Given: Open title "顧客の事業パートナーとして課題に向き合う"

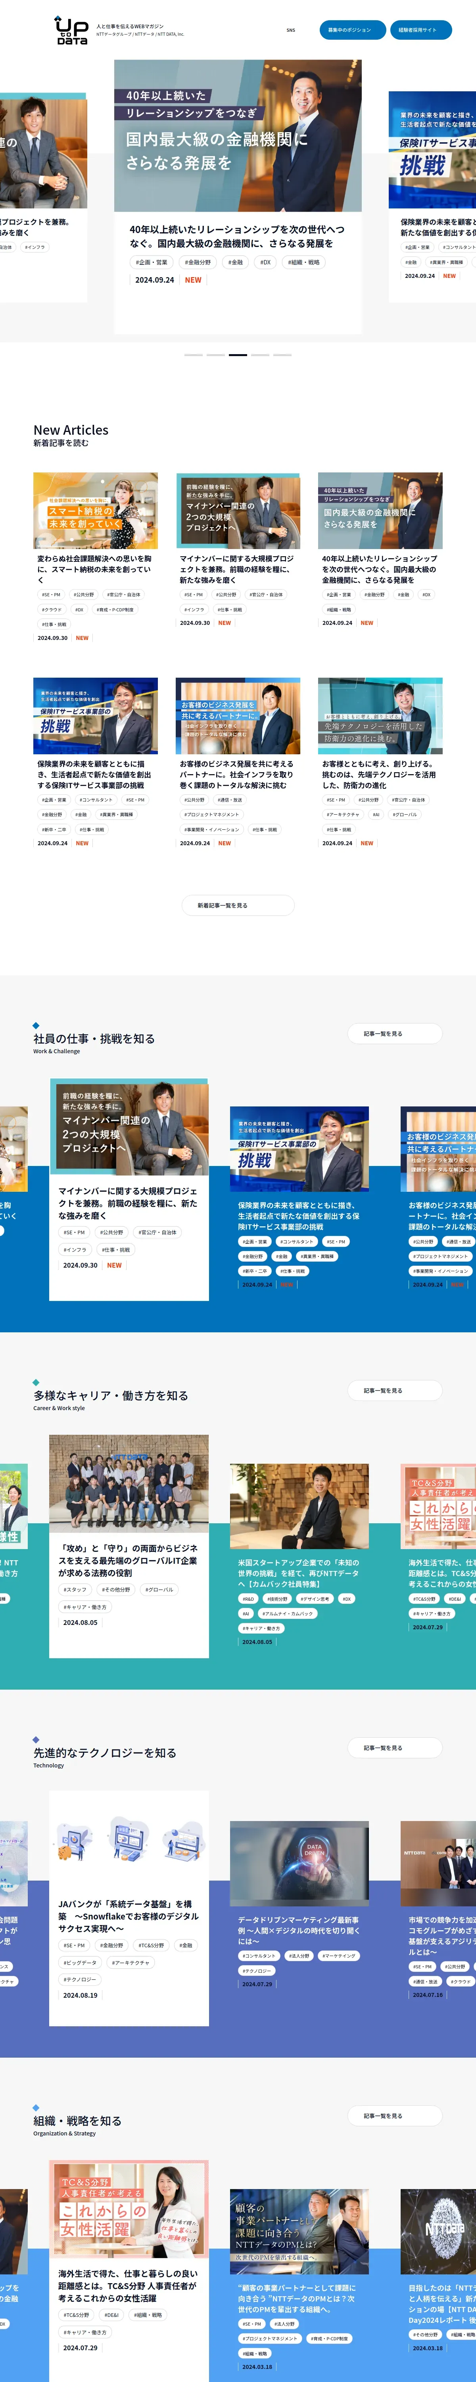Looking at the screenshot, I should click(299, 2299).
